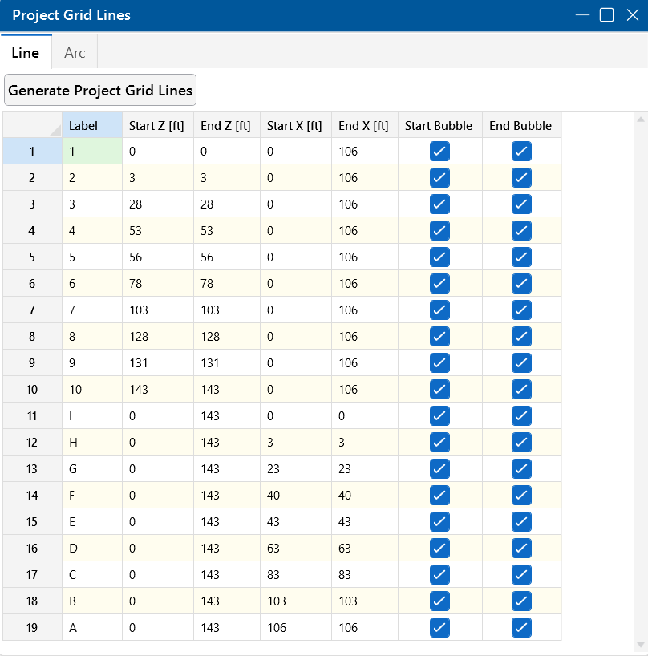Select row header number 7
This screenshot has width=648, height=656.
coord(32,310)
